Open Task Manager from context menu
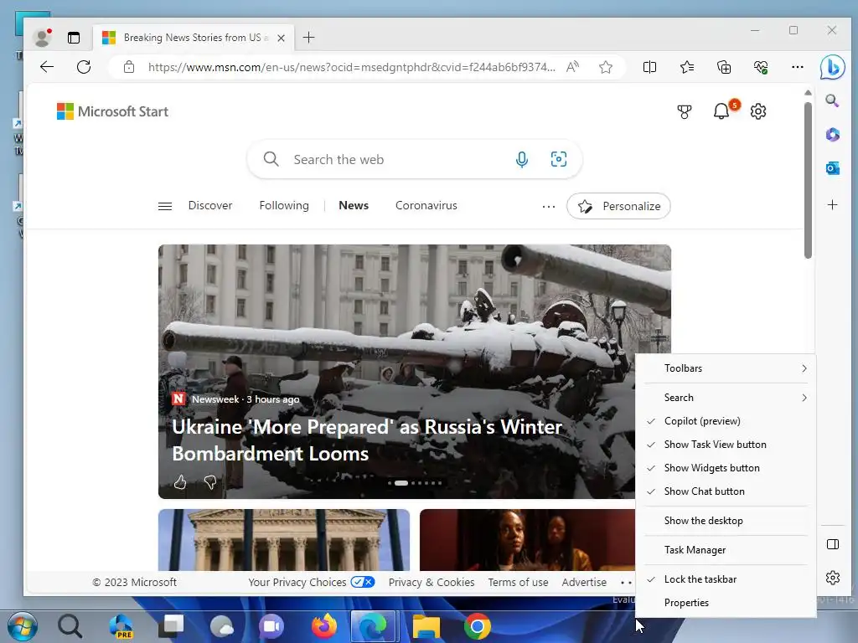 [726, 550]
